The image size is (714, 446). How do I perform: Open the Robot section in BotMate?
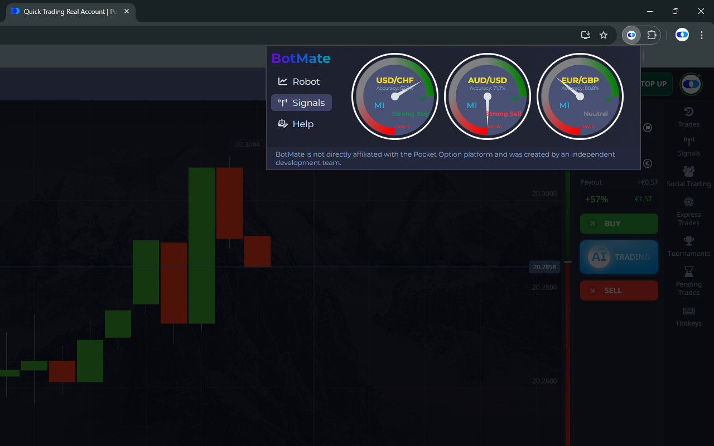[299, 81]
